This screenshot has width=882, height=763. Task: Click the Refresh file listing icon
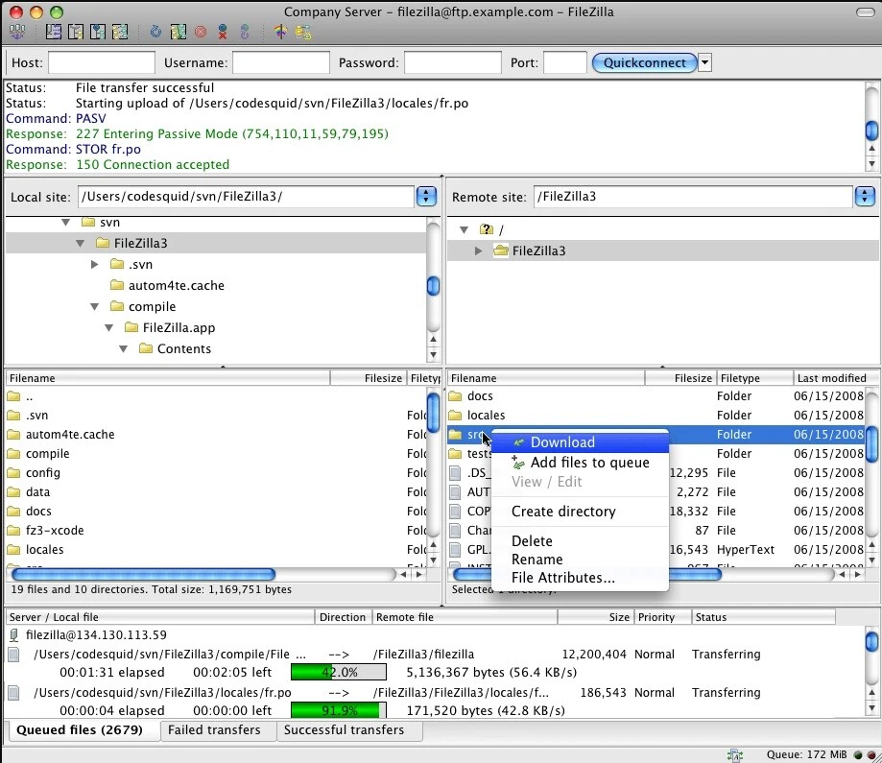(x=155, y=32)
